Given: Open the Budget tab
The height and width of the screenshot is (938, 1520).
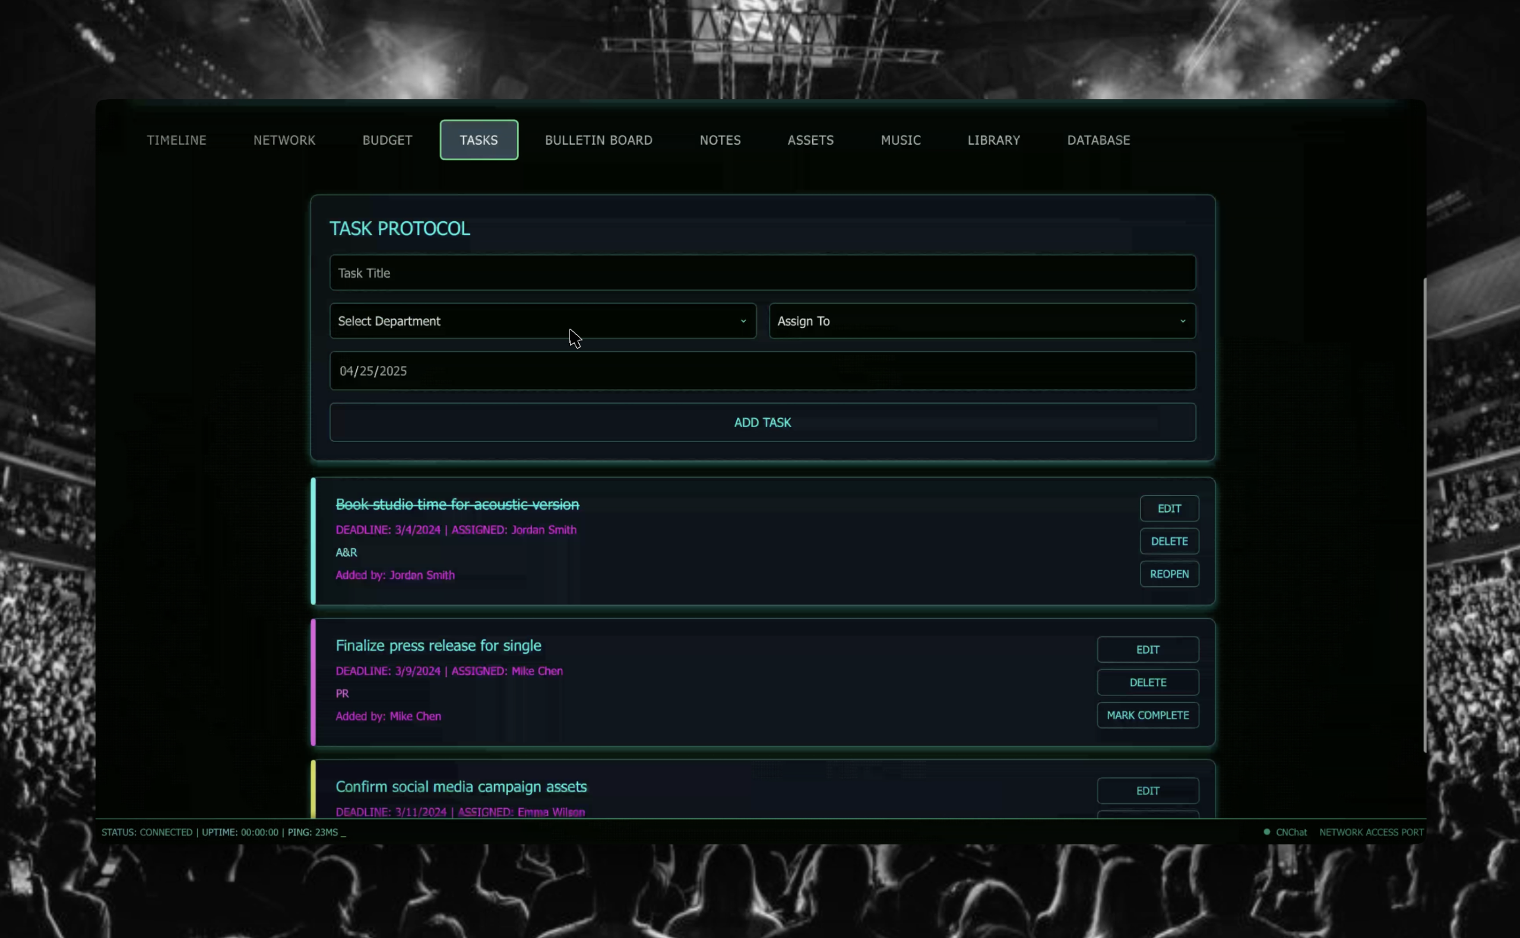Looking at the screenshot, I should (387, 140).
